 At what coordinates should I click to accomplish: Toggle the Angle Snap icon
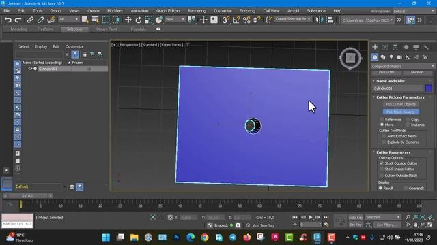pos(236,20)
